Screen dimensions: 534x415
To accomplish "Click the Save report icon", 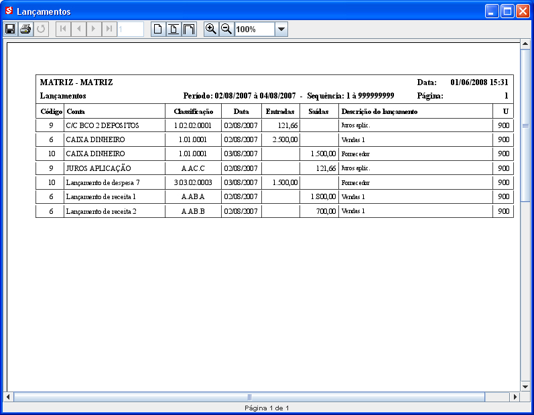I will tap(10, 29).
